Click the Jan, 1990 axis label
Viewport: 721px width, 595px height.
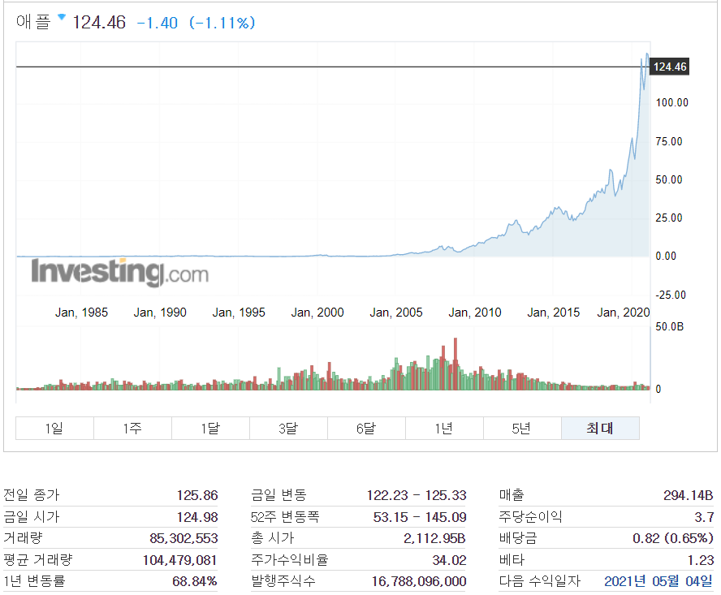point(160,313)
